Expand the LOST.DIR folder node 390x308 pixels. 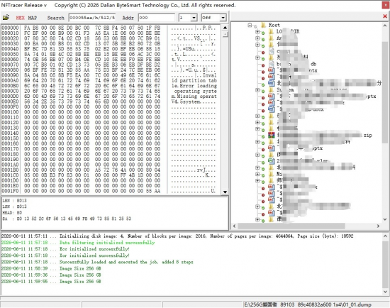[x=257, y=32]
